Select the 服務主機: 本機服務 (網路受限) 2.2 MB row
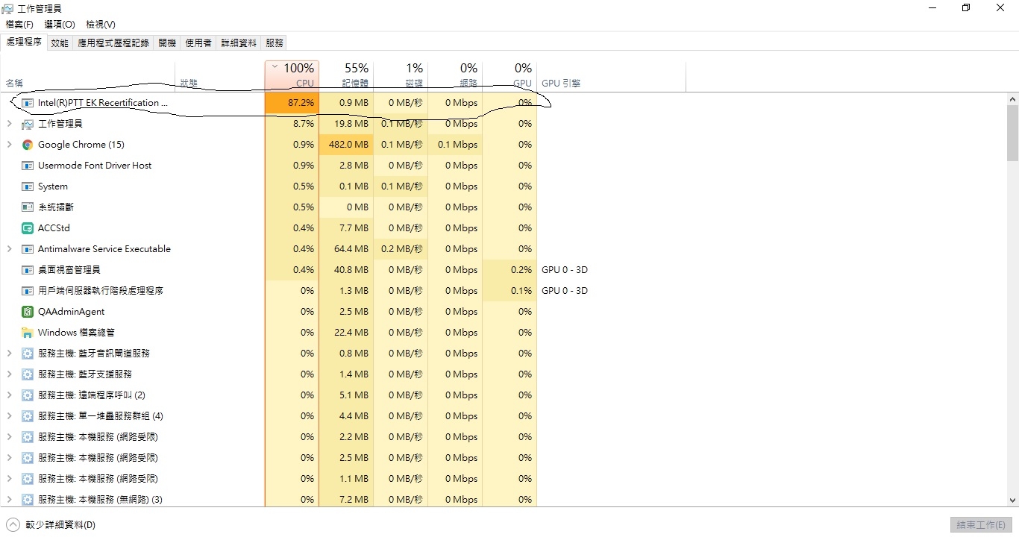Viewport: 1019px width, 543px height. coord(269,437)
